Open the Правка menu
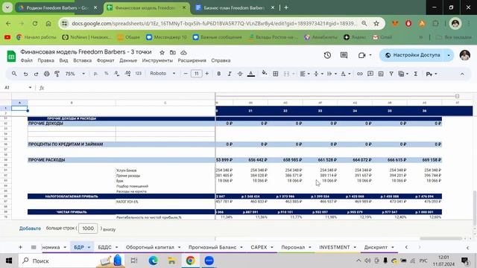This screenshot has width=477, height=268. point(46,60)
